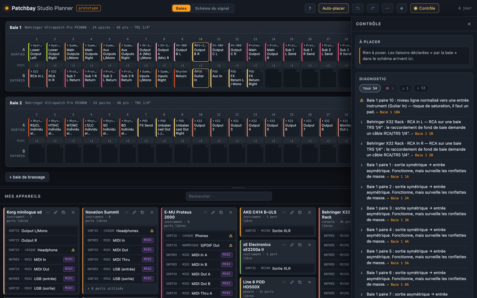Select the 'MIDI Thru' port on Novation Summit
This screenshot has height=298, width=477.
121,260
